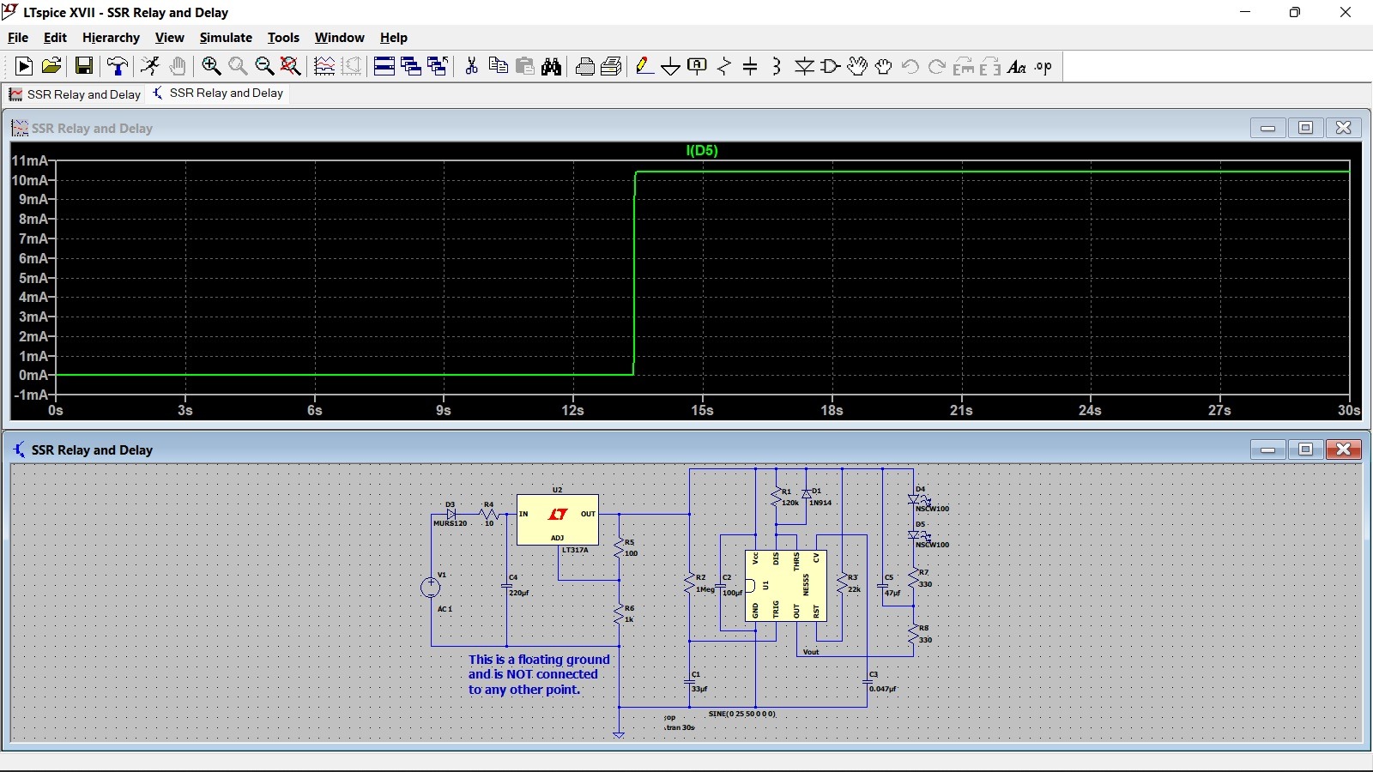Click the NE555 timer U1 symbol
The height and width of the screenshot is (772, 1373).
pyautogui.click(x=785, y=585)
